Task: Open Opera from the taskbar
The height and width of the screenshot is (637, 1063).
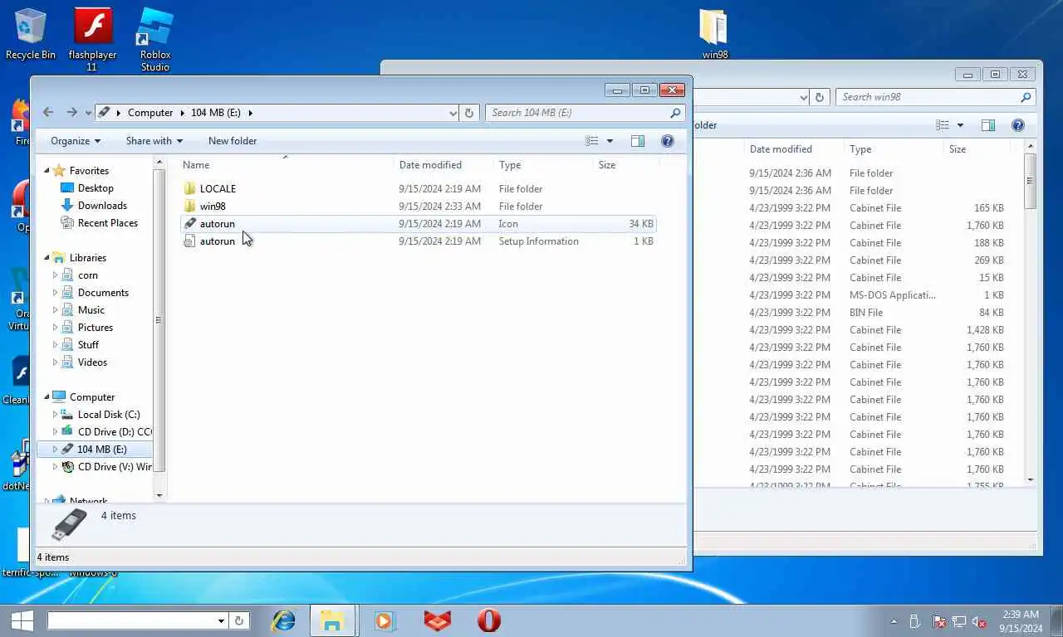Action: (489, 620)
